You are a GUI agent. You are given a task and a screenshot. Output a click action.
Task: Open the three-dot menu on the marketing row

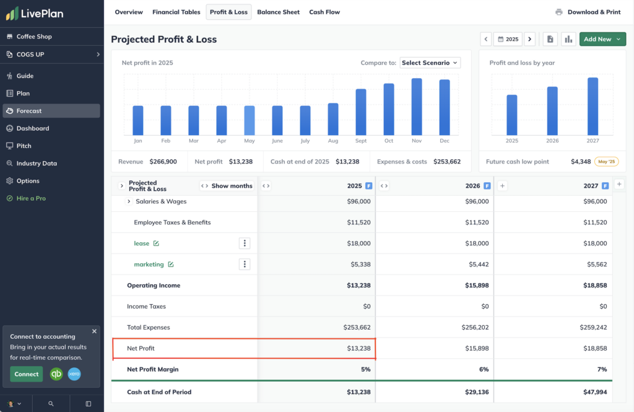tap(245, 264)
